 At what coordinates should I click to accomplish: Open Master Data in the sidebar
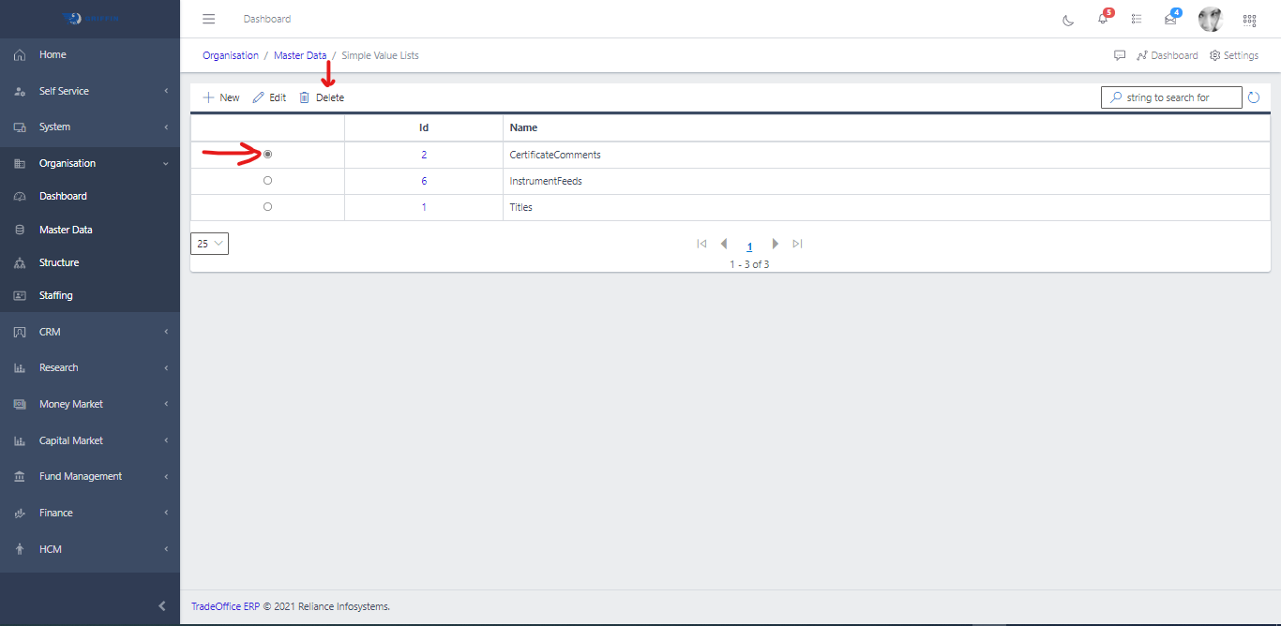tap(66, 230)
